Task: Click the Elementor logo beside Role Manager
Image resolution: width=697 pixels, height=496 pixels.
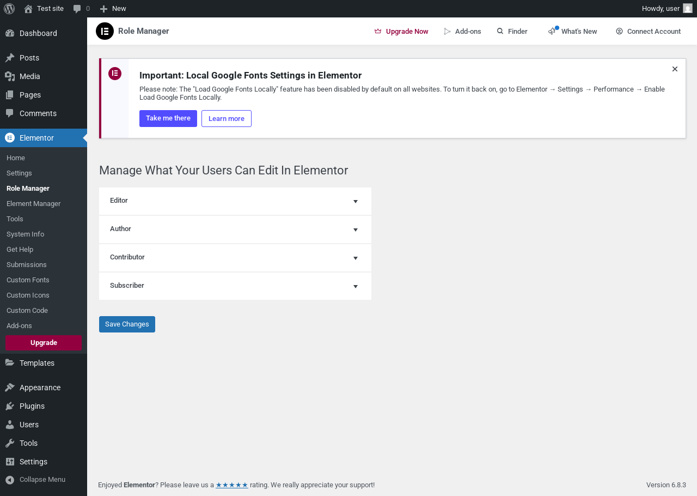Action: tap(105, 31)
